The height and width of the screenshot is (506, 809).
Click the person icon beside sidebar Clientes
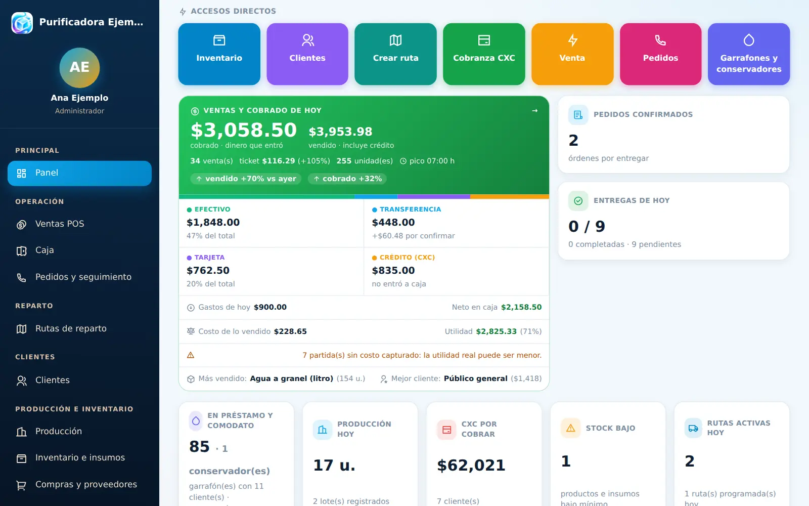click(21, 381)
